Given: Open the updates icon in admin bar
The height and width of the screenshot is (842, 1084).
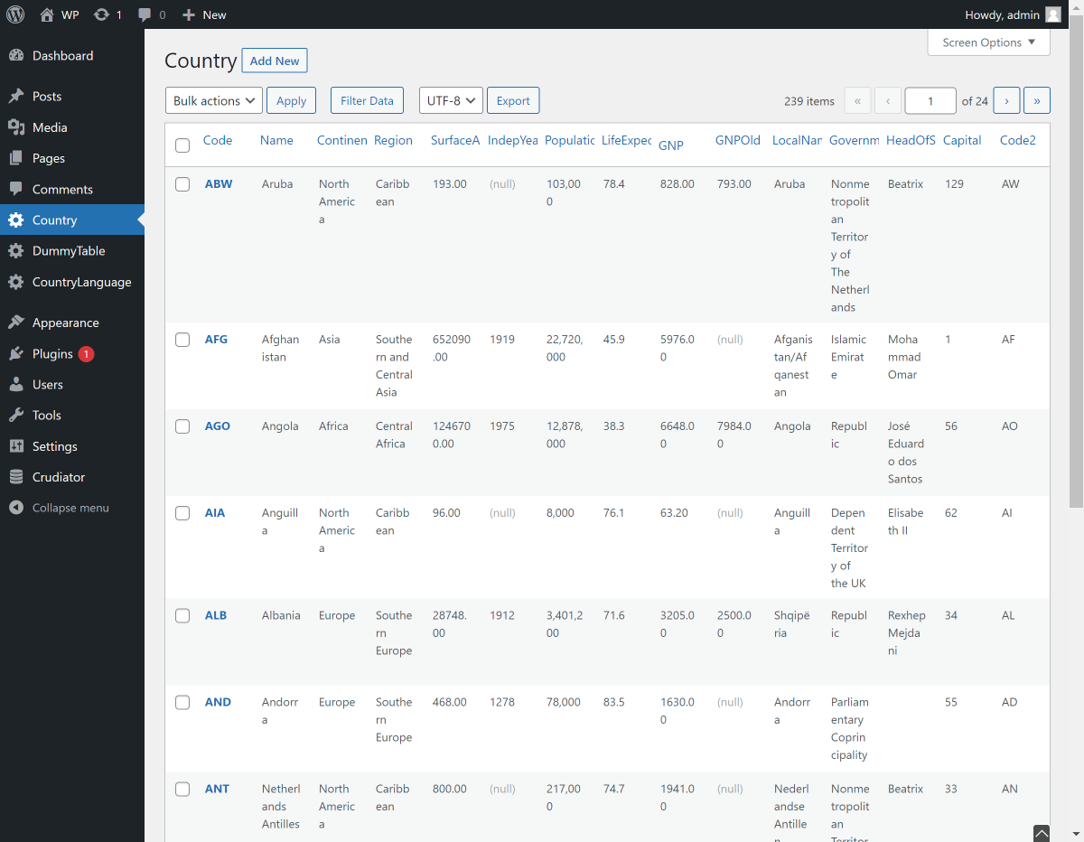Looking at the screenshot, I should 102,14.
